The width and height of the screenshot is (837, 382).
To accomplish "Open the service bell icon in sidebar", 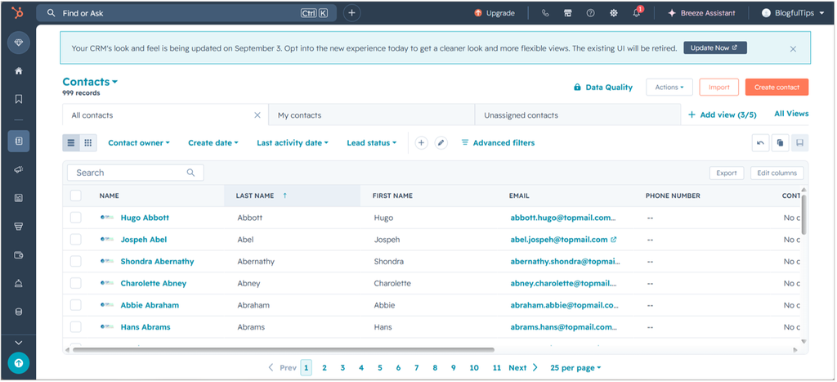I will point(19,283).
